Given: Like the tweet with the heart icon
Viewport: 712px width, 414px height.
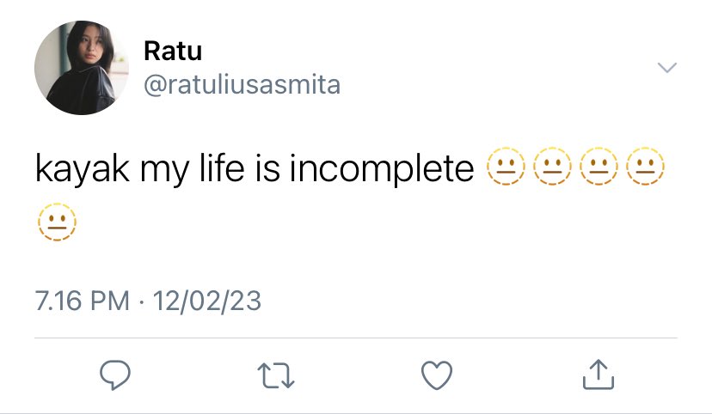Looking at the screenshot, I should [x=437, y=375].
